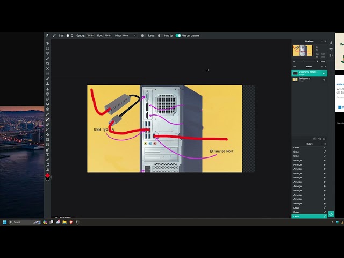Select the Marquee selection tool

pos(47,48)
